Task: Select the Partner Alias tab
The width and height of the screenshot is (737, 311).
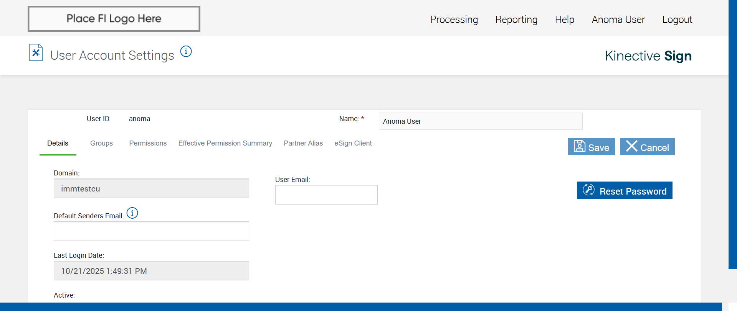Action: point(303,143)
